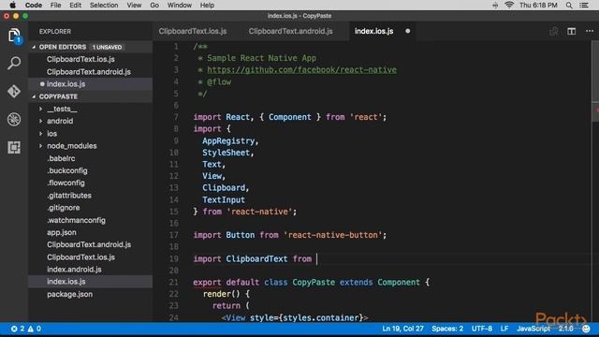Click line number 21 in gutter
599x337 pixels.
(x=173, y=283)
